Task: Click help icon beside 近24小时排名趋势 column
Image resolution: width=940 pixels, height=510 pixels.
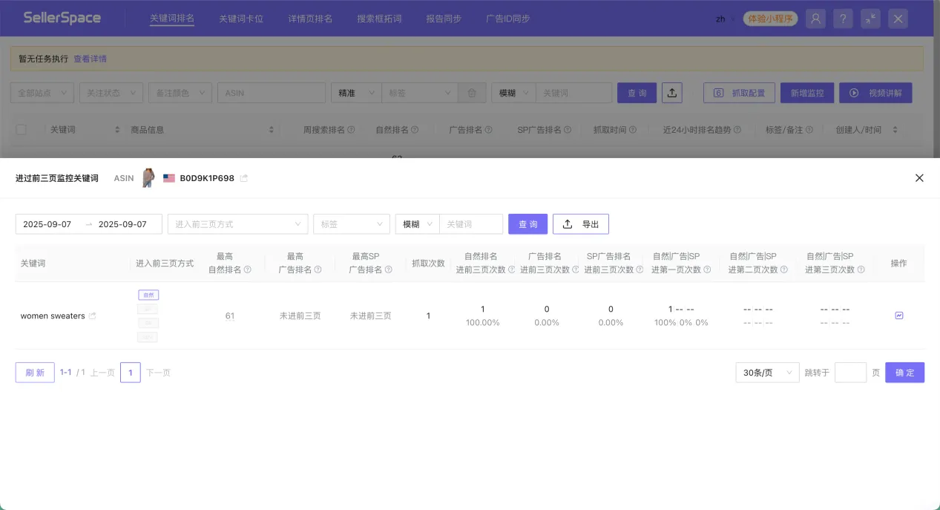Action: click(x=737, y=130)
